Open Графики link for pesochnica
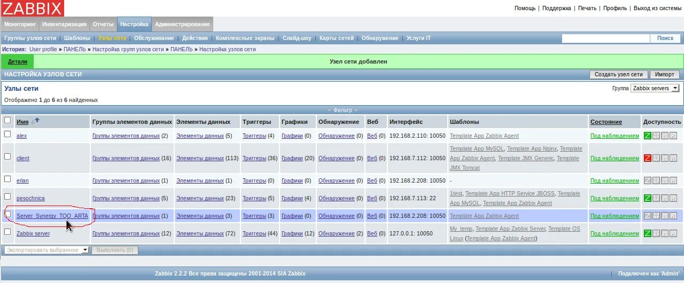684x283 pixels. coord(292,198)
